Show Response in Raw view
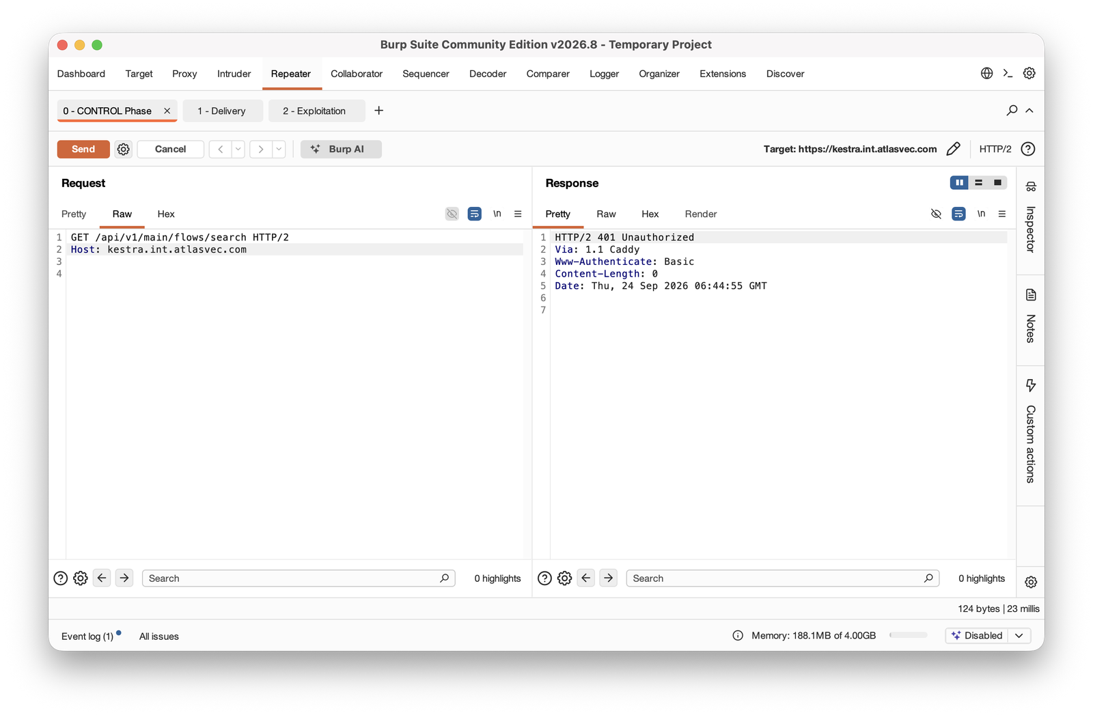 [606, 214]
